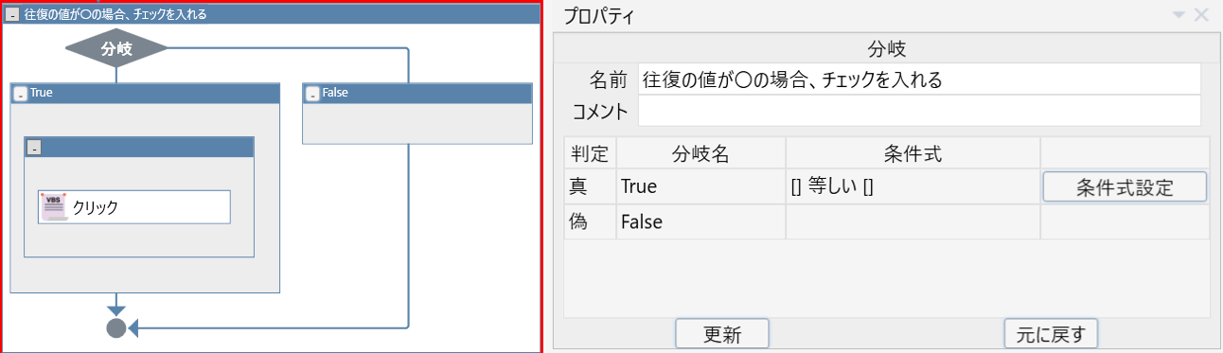
Task: Click the 元に戻す button
Action: 1051,333
